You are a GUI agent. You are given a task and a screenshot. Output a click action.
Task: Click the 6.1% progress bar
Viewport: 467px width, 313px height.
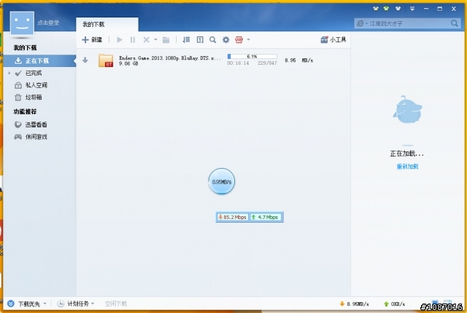[252, 57]
